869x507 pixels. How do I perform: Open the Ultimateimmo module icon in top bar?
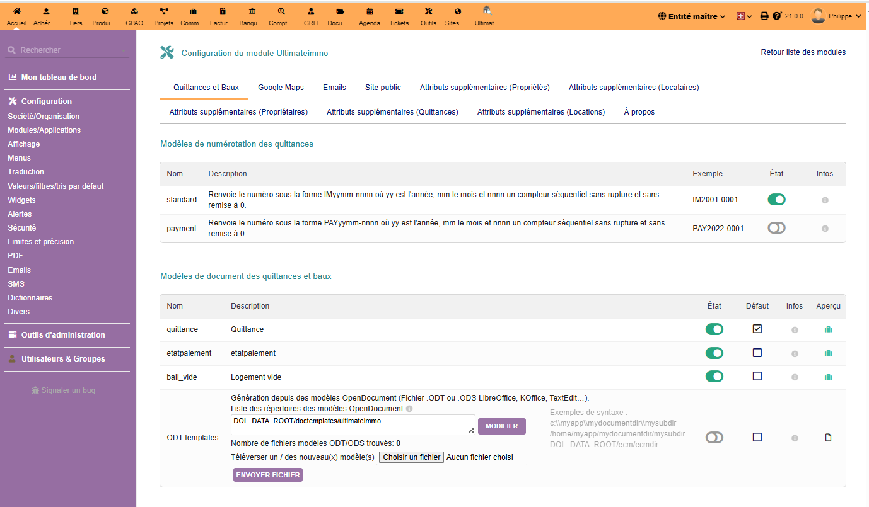point(487,15)
